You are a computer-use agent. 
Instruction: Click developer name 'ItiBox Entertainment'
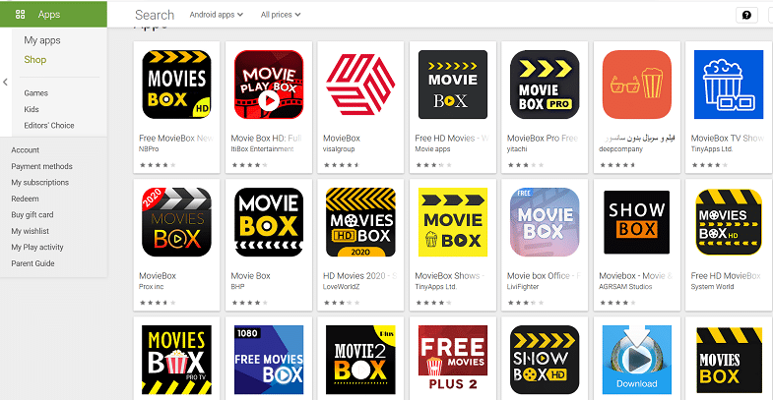tap(262, 149)
